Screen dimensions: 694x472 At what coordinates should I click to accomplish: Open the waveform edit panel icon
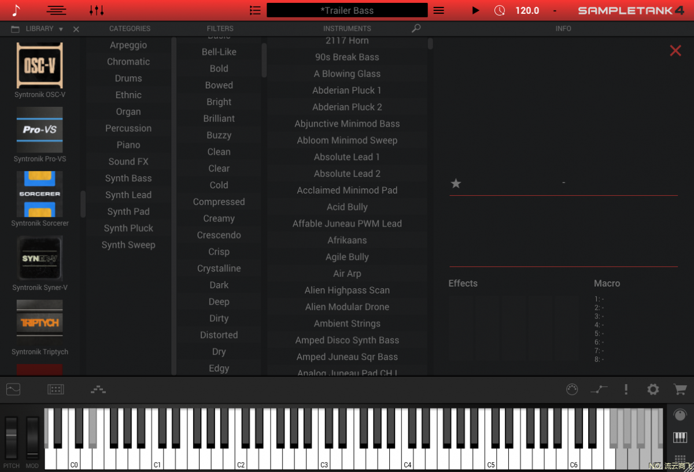point(13,389)
